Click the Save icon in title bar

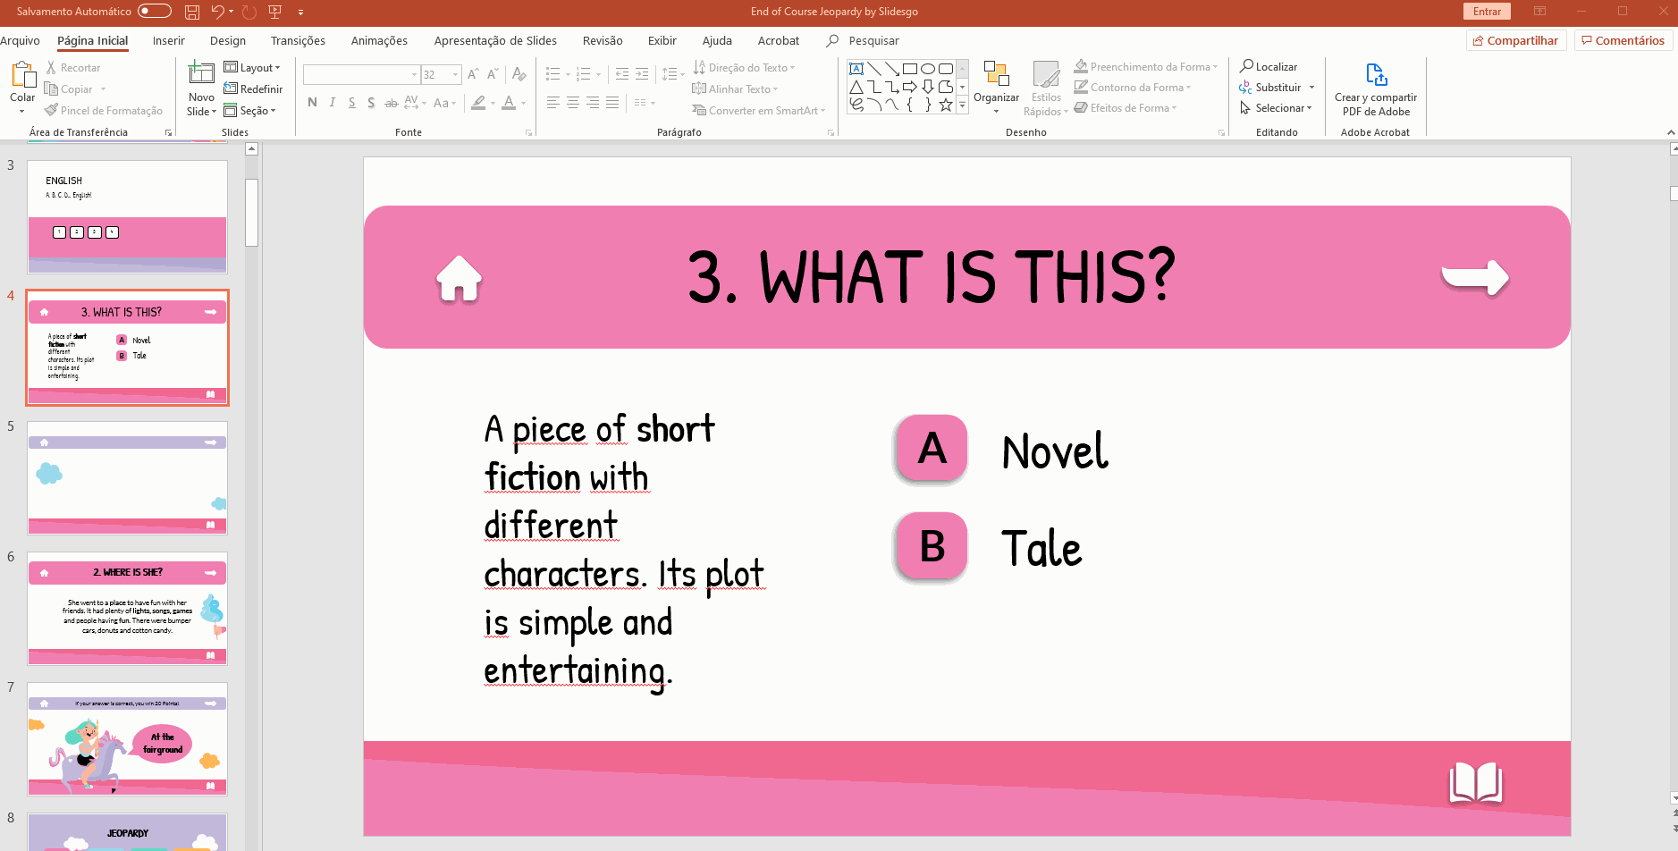coord(192,12)
